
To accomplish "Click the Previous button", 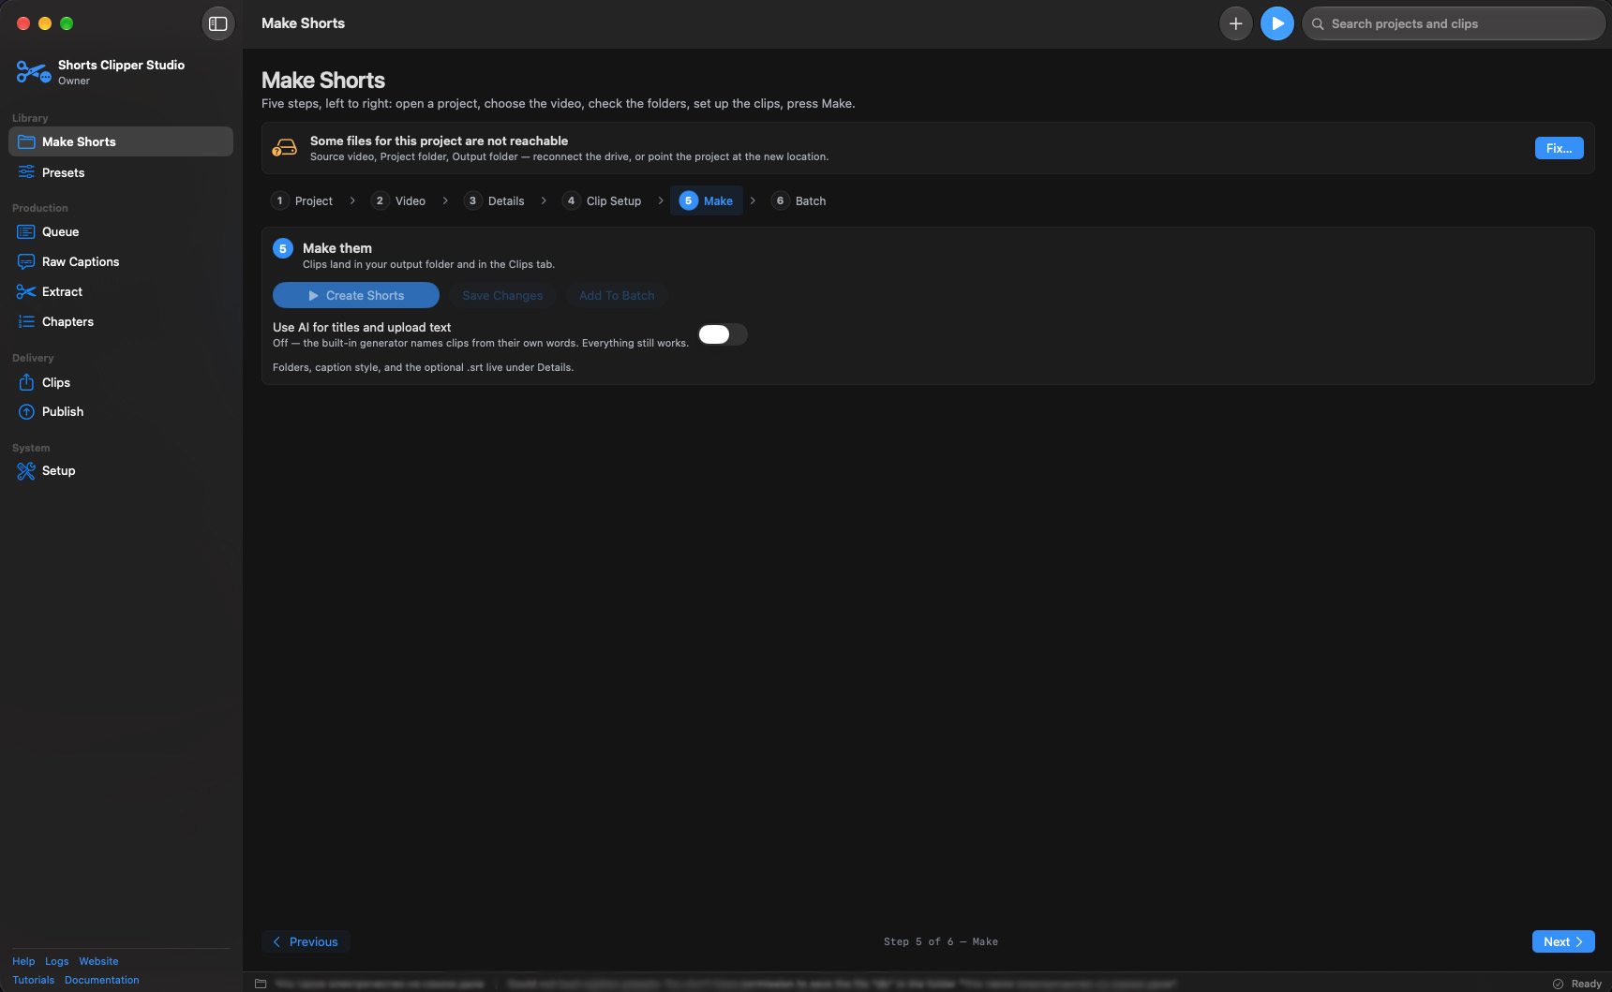I will click(x=306, y=941).
